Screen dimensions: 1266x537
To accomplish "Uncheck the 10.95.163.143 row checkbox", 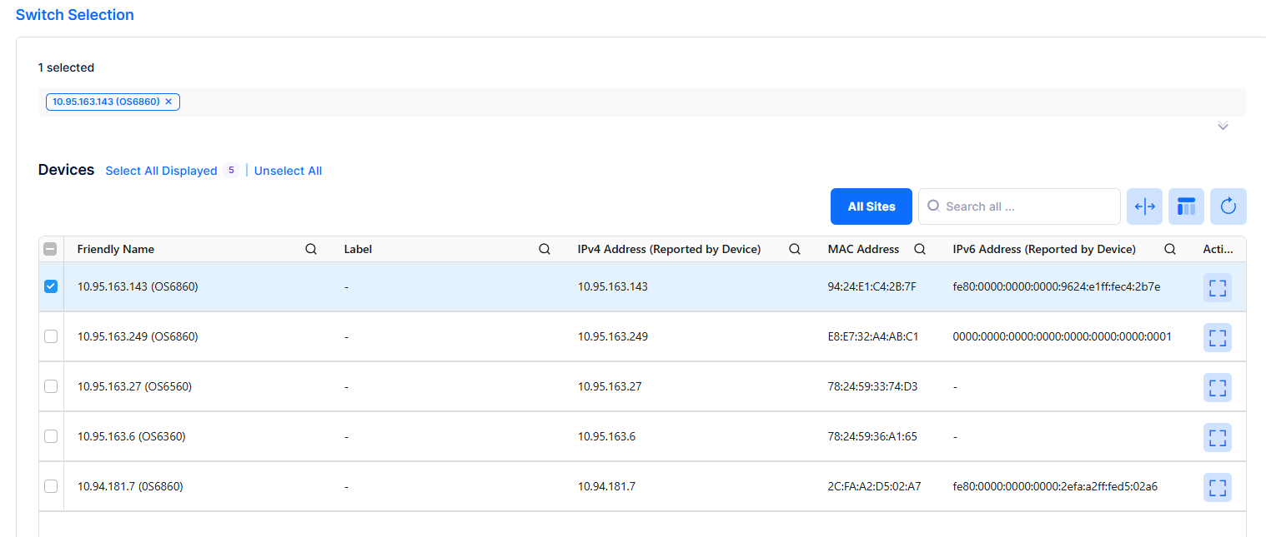I will click(x=51, y=286).
